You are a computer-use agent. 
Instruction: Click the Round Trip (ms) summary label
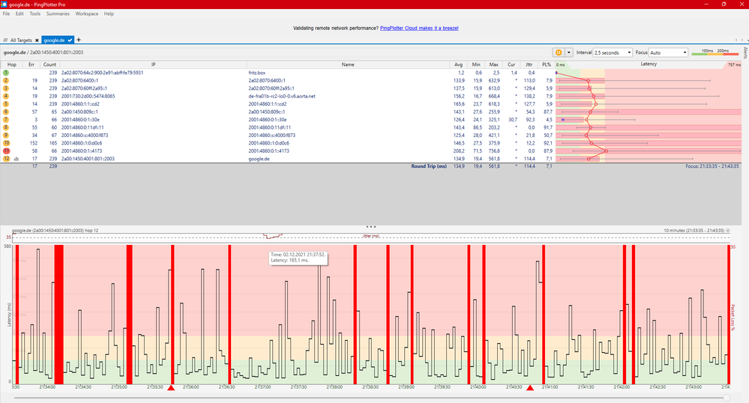click(429, 166)
